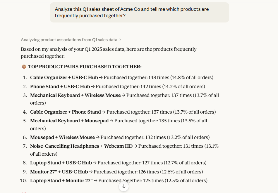Click "Noise-Cancelling Headphones + Webcam HD" text

pos(81,146)
